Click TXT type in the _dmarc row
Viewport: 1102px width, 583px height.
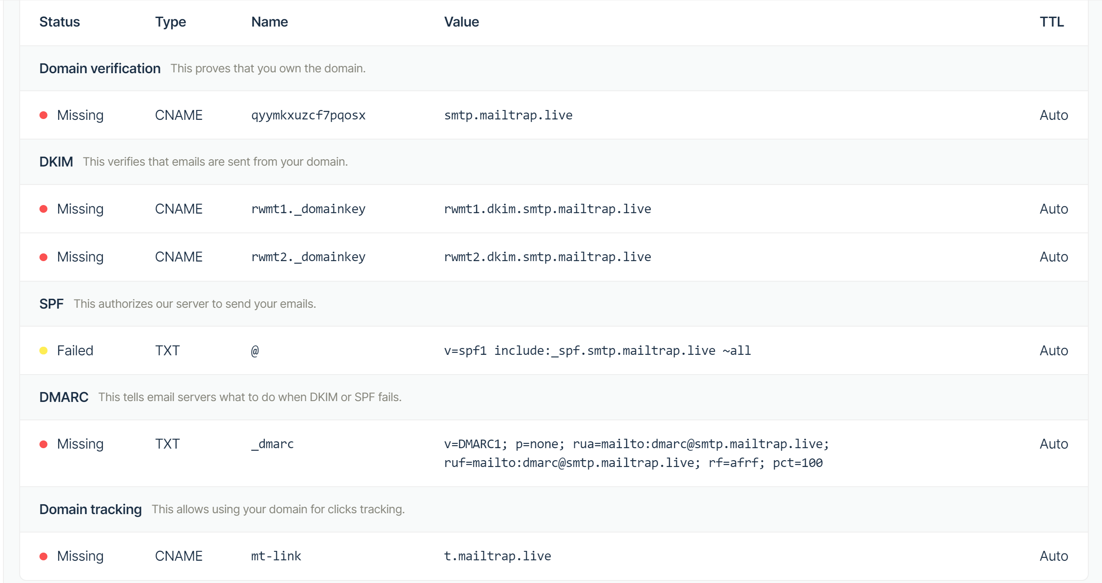[167, 444]
